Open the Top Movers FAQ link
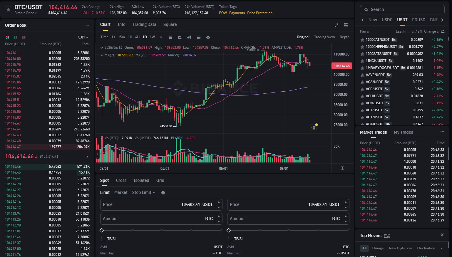This screenshot has width=452, height=257. tap(387, 236)
